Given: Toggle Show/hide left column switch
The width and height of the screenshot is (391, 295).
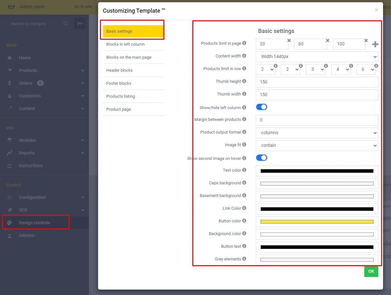Looking at the screenshot, I should click(262, 107).
